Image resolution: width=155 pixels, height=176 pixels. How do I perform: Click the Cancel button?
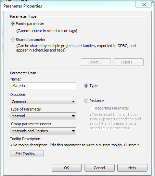tap(100, 168)
